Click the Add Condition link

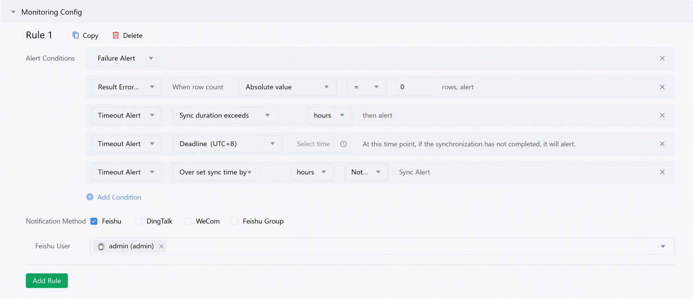tap(119, 197)
